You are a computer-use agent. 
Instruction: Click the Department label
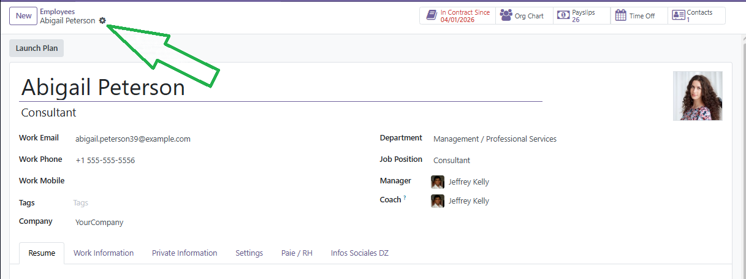pyautogui.click(x=401, y=138)
